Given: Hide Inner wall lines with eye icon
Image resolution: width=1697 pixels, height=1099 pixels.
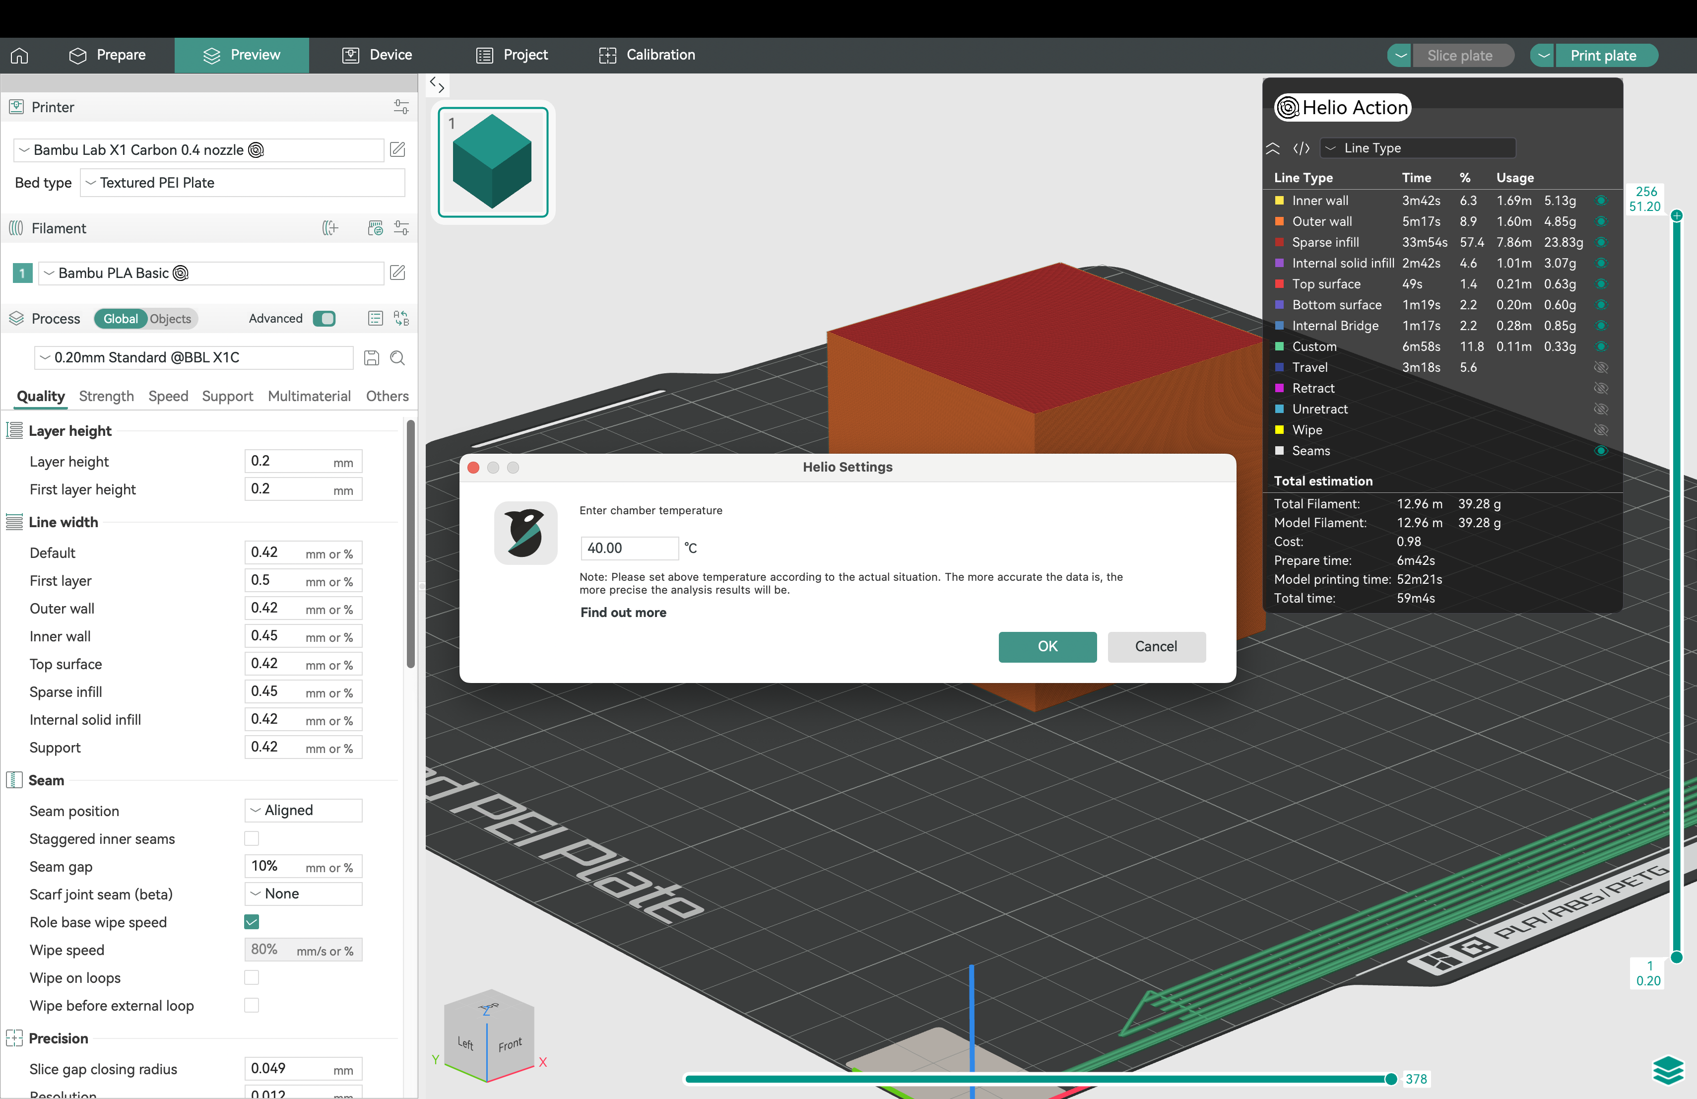Looking at the screenshot, I should tap(1601, 201).
